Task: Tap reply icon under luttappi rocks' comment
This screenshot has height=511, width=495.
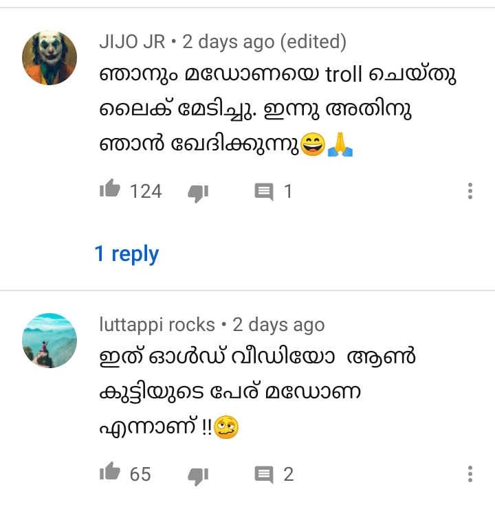Action: [x=263, y=475]
